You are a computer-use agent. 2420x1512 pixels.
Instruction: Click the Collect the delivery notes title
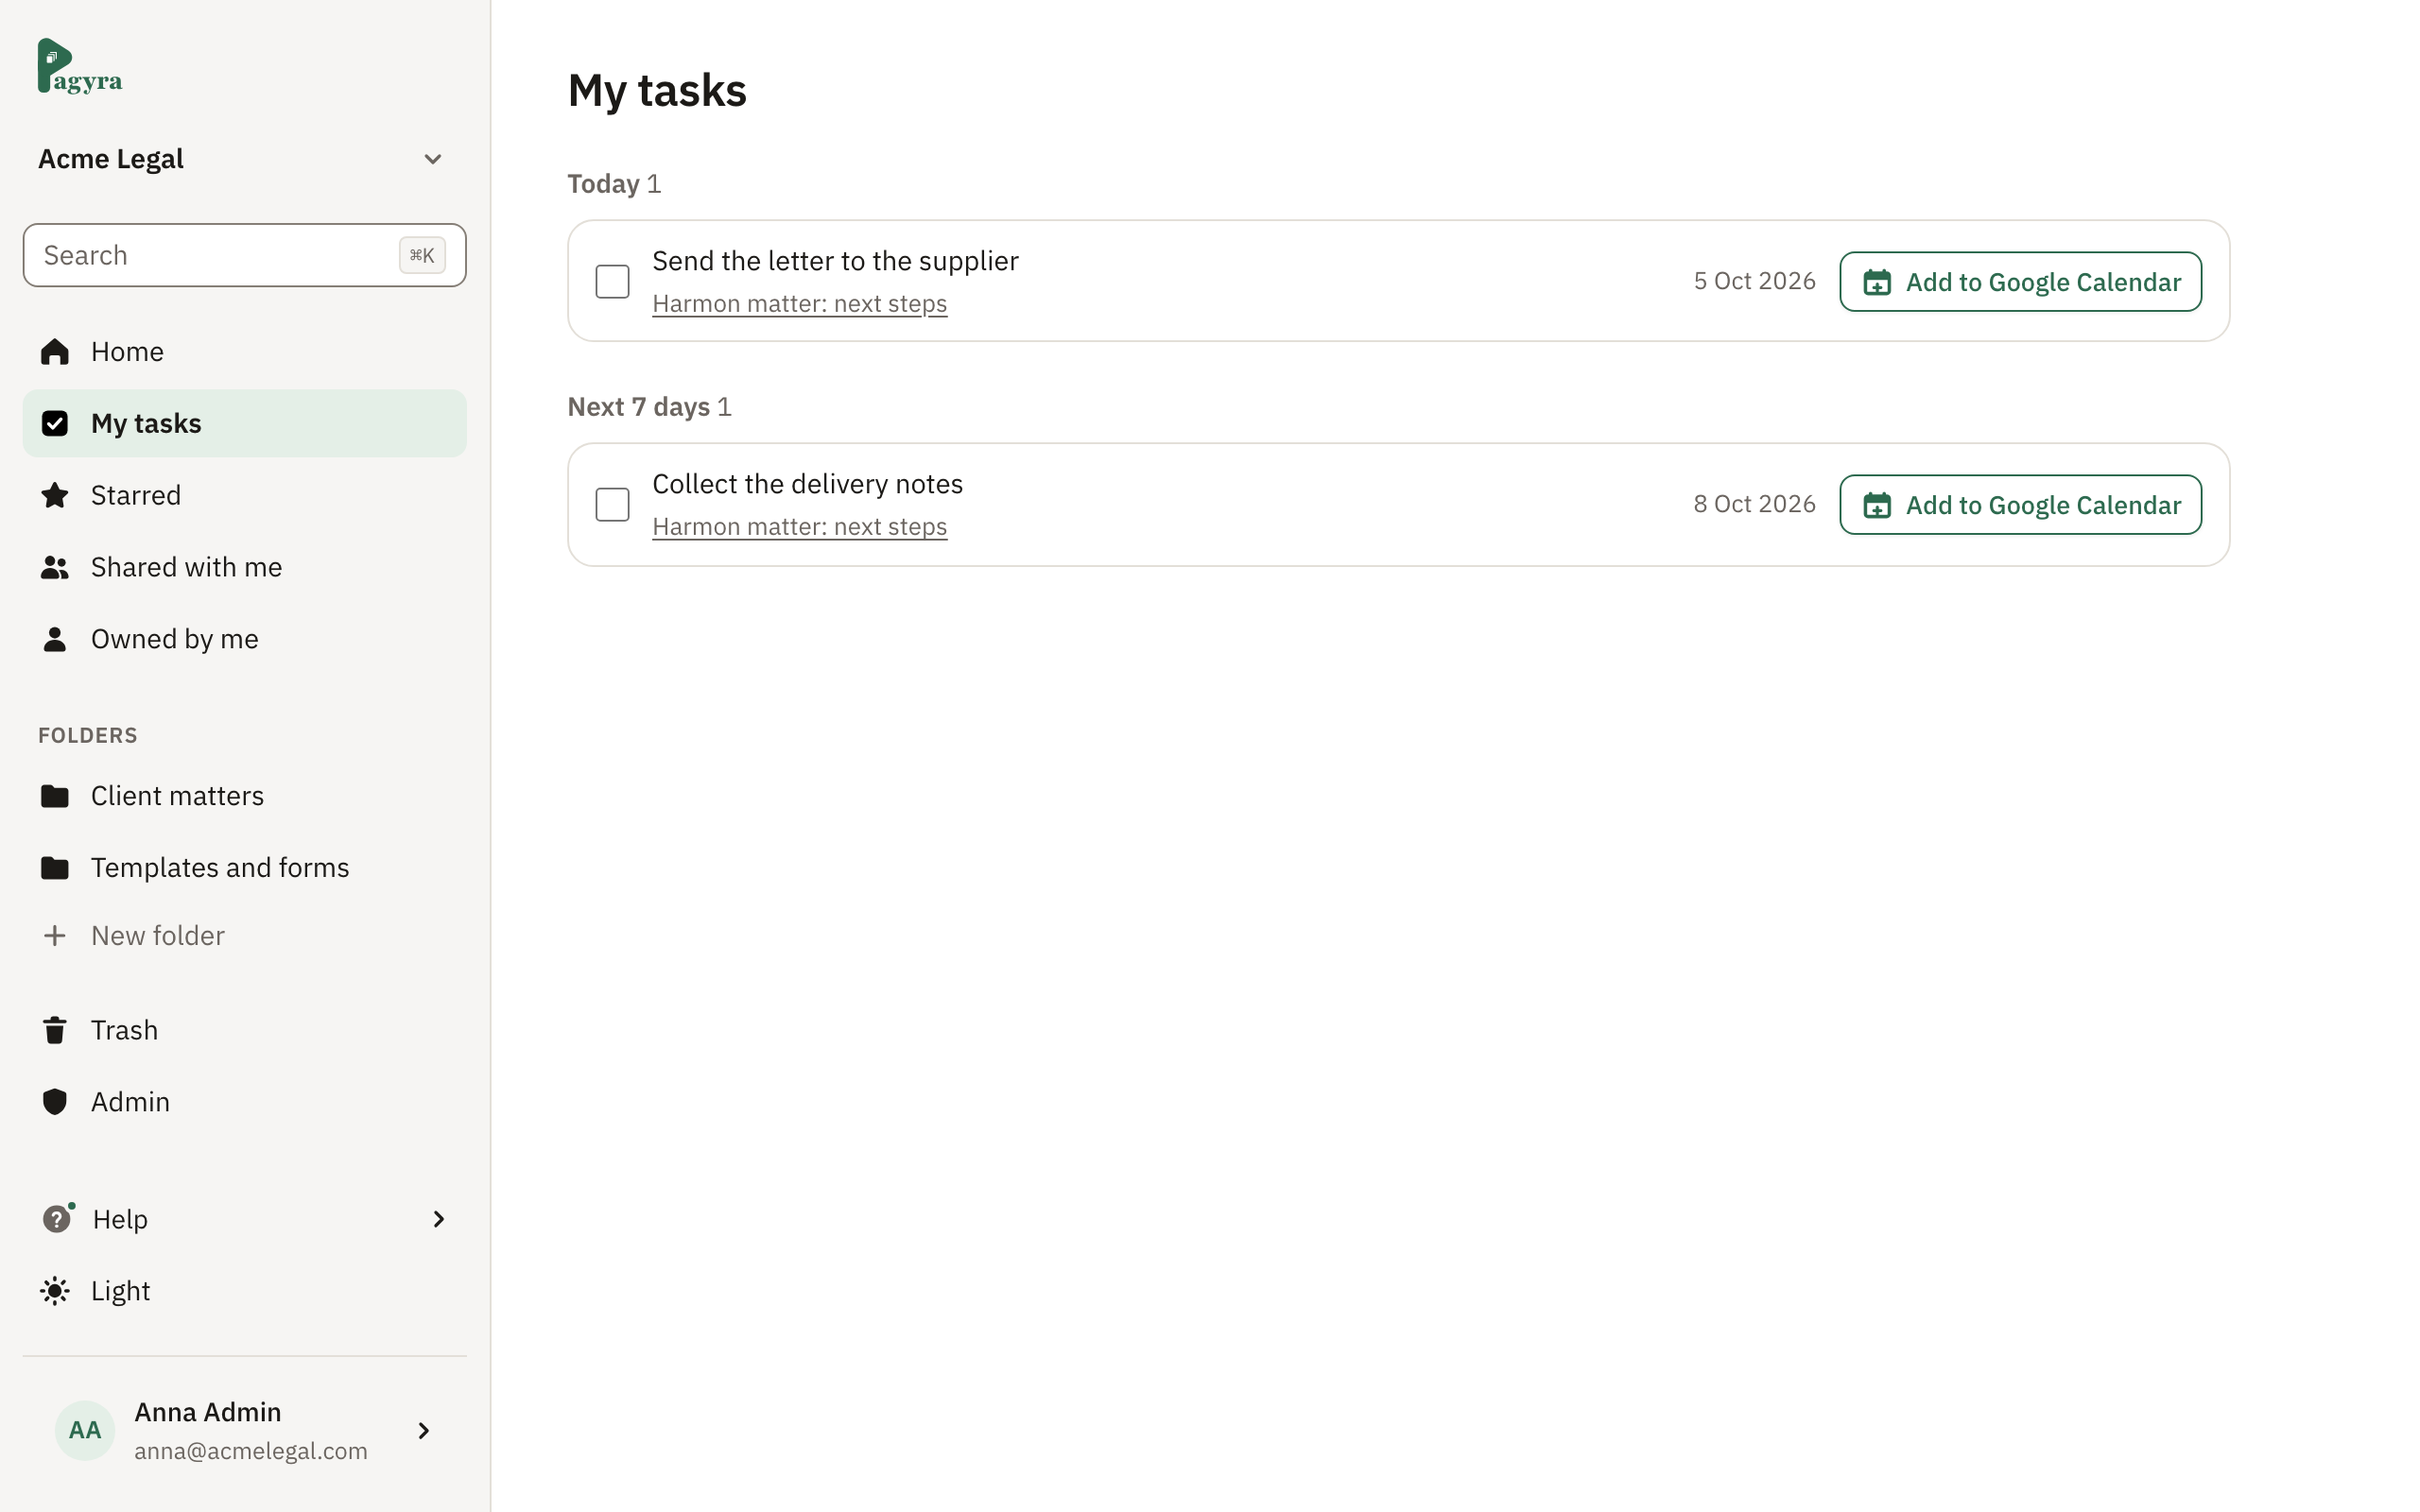pyautogui.click(x=807, y=484)
